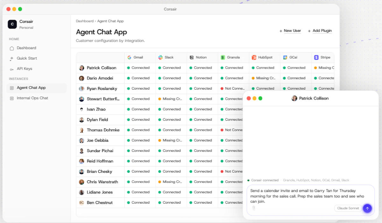The height and width of the screenshot is (223, 382).
Task: Click Joe Gebbia's name in the table
Action: tap(97, 140)
